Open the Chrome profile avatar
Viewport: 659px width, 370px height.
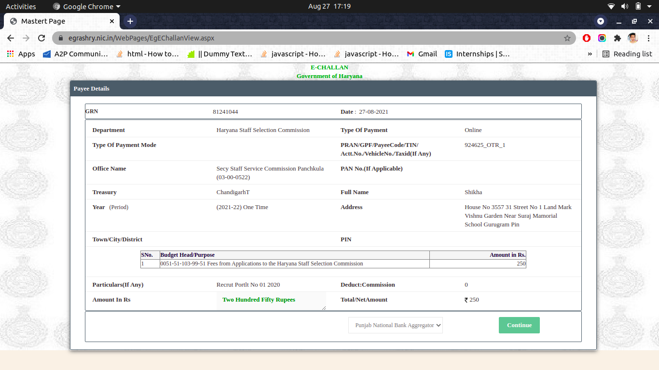[632, 38]
